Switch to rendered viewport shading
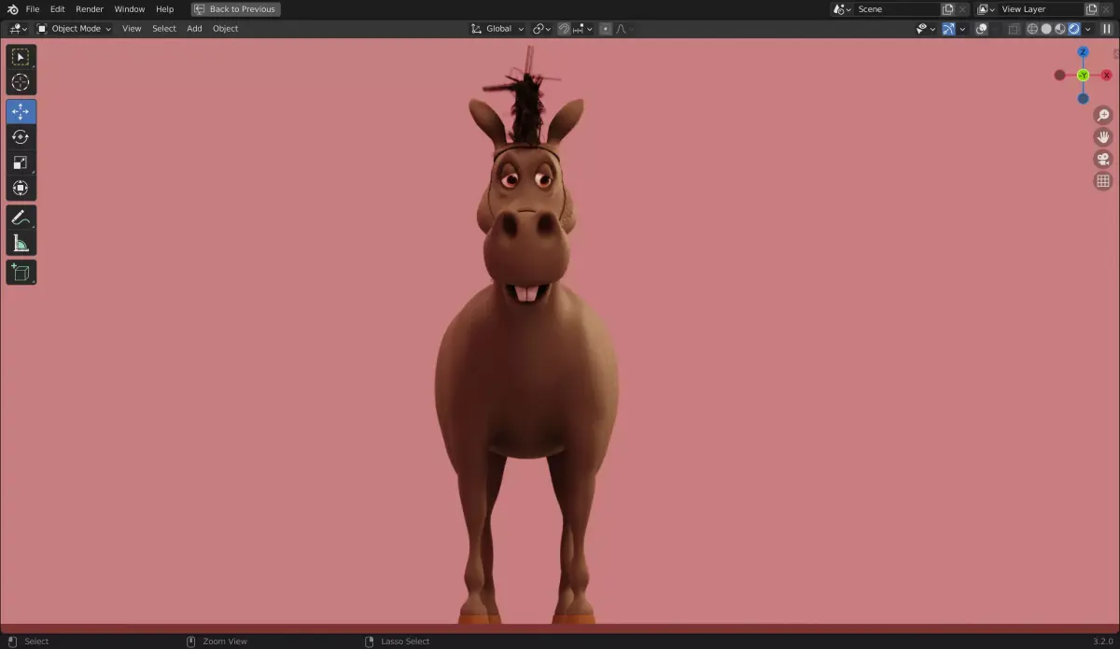The height and width of the screenshot is (649, 1120). click(x=1074, y=29)
